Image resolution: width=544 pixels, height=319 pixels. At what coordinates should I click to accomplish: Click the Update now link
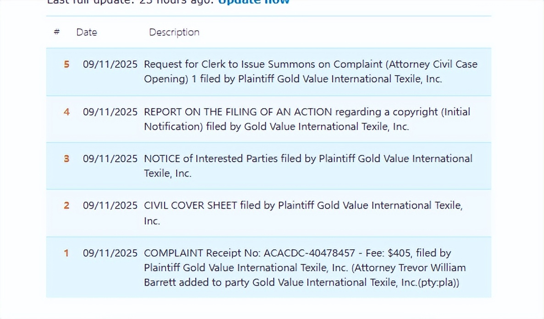pyautogui.click(x=254, y=2)
